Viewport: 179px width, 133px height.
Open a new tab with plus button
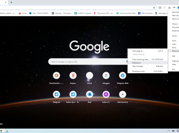click(11, 2)
